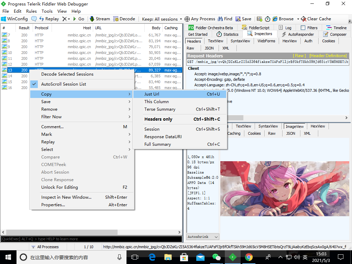352x264 pixels.
Task: Click session 7 image icon
Action: tap(4, 35)
